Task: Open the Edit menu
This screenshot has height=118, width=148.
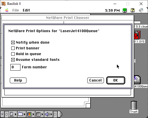Action: (x=26, y=10)
